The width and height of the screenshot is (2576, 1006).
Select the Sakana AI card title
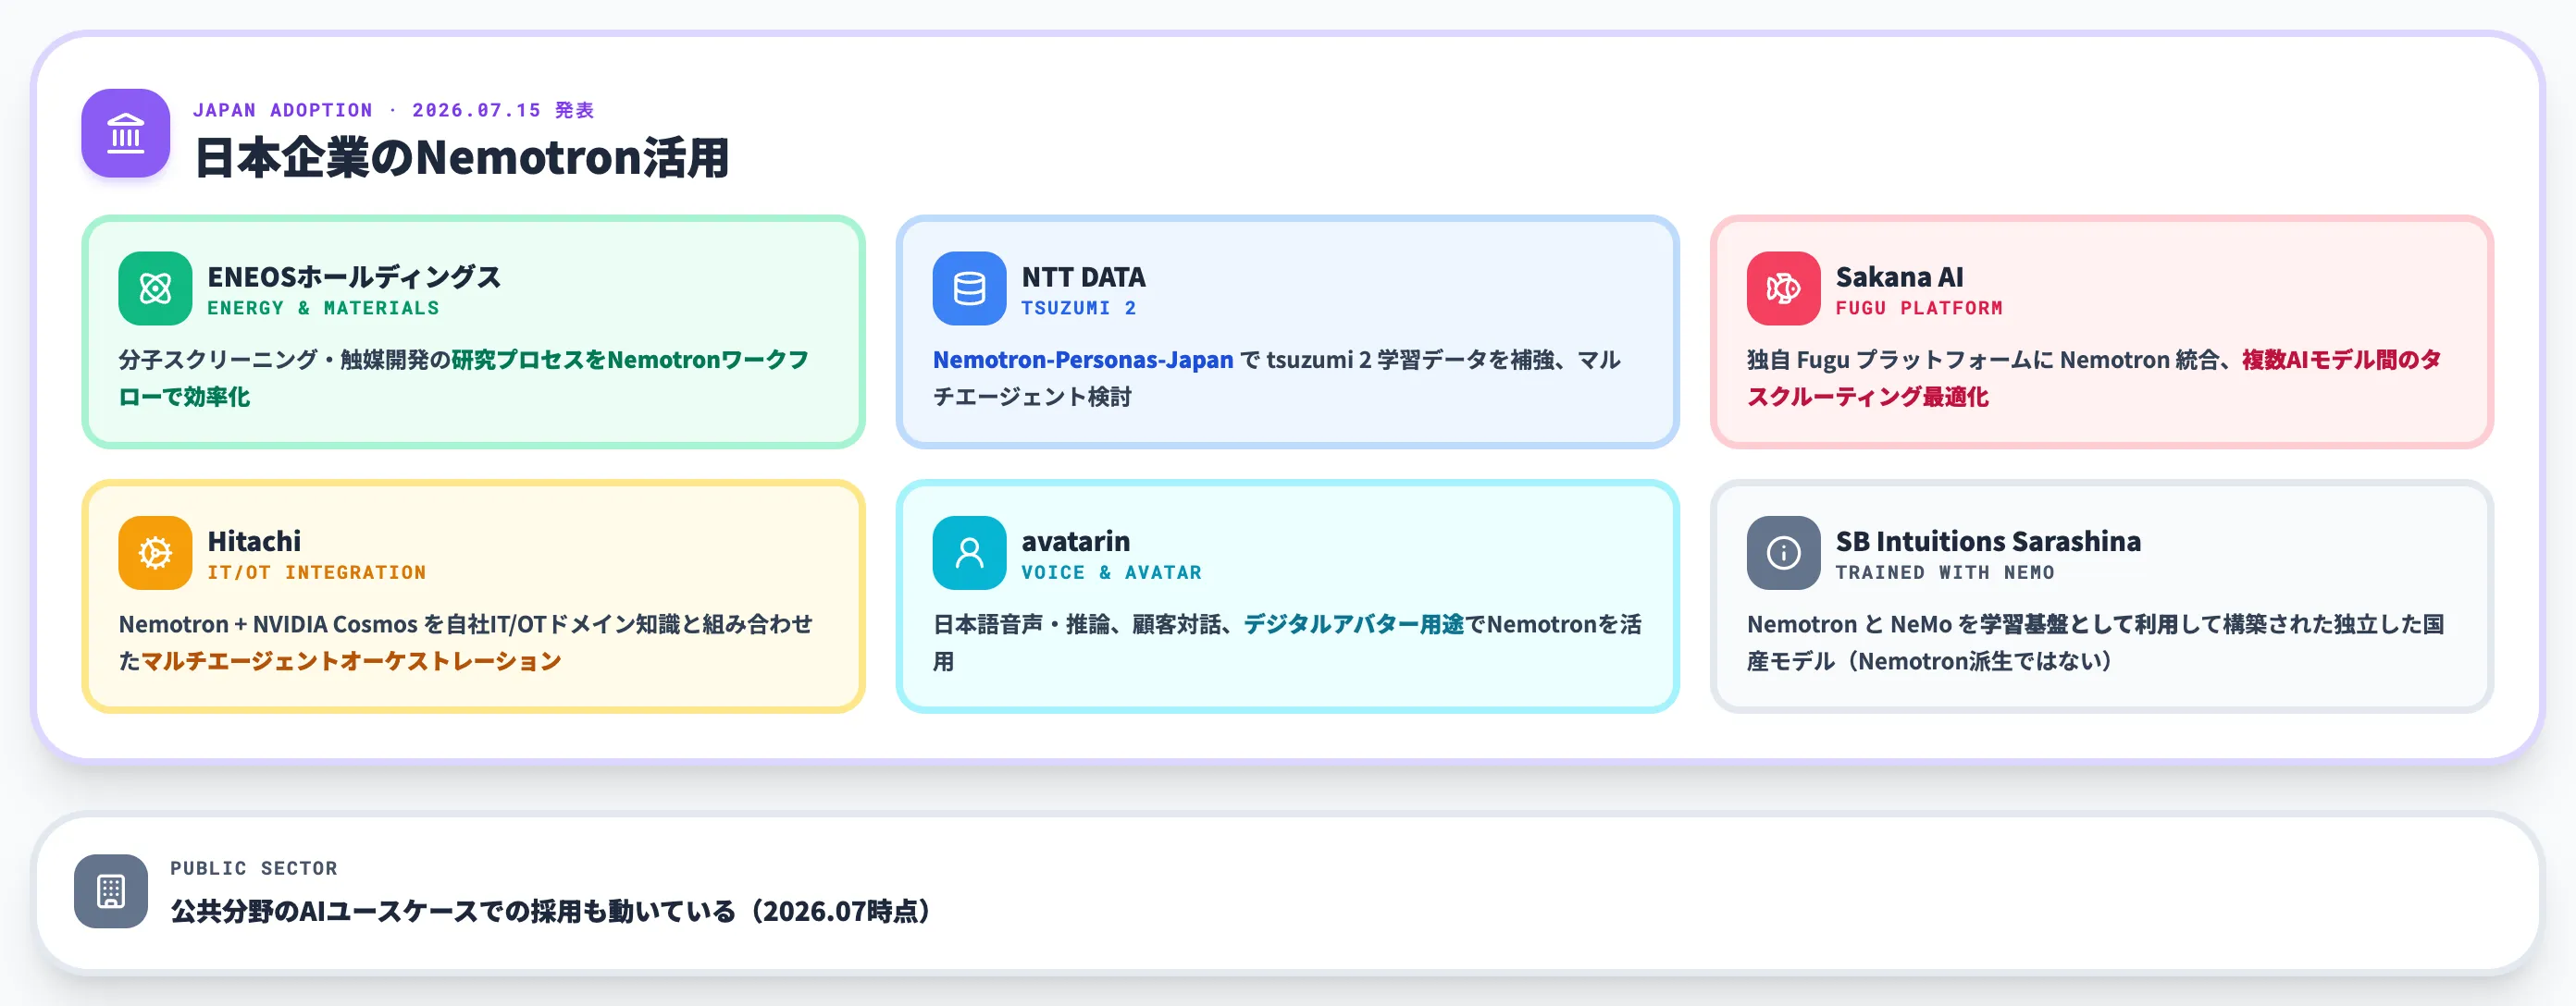(1899, 276)
